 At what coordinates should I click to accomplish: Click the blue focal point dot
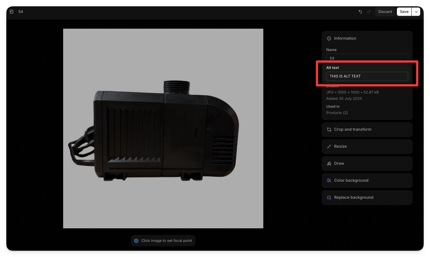click(x=136, y=241)
